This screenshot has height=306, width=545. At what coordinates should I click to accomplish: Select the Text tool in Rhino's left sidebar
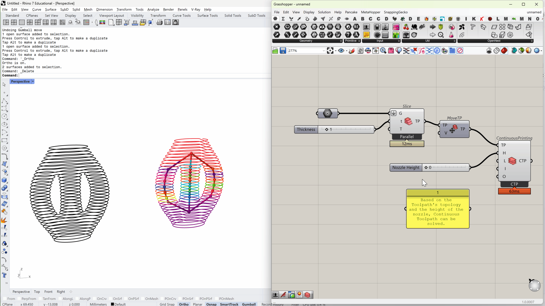point(4,275)
